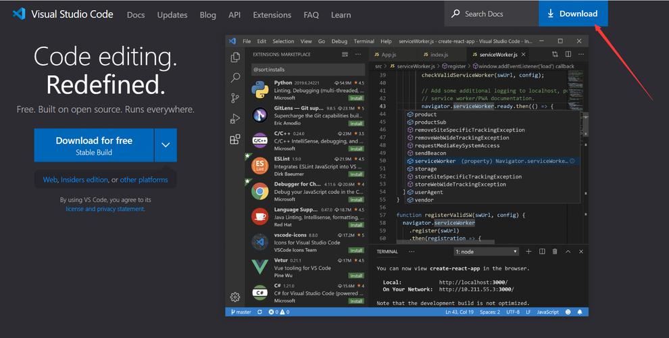Image resolution: width=669 pixels, height=338 pixels.
Task: Click the @sort:installs search box
Action: tap(308, 70)
